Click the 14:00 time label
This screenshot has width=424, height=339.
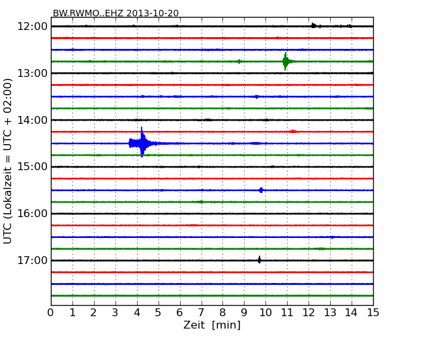point(32,120)
